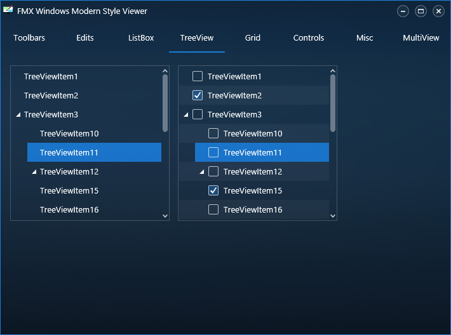Enable the TreeViewItem10 checkbox
Image resolution: width=451 pixels, height=335 pixels.
(213, 133)
